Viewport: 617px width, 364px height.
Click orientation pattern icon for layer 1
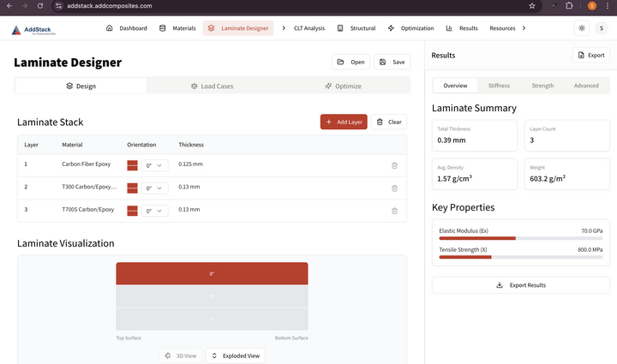[x=132, y=165]
